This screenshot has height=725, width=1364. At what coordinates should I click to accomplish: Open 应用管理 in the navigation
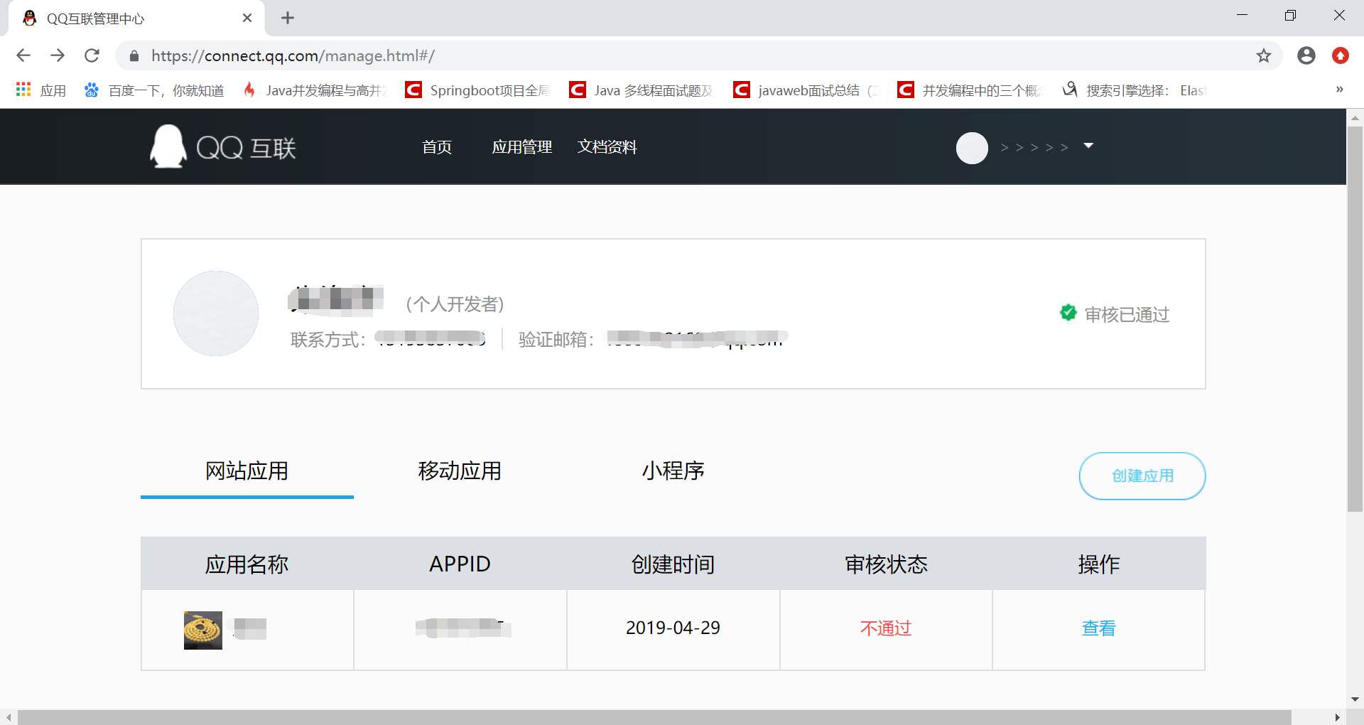tap(522, 147)
